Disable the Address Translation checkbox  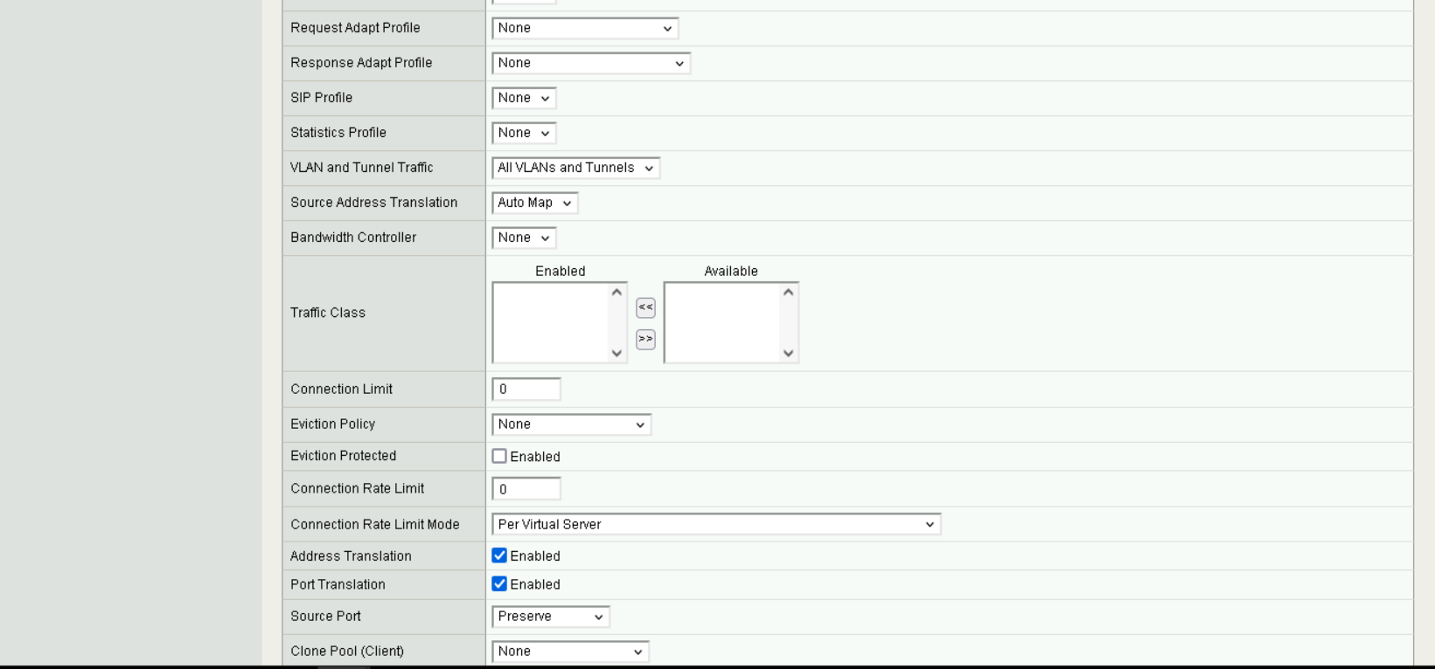pyautogui.click(x=499, y=555)
